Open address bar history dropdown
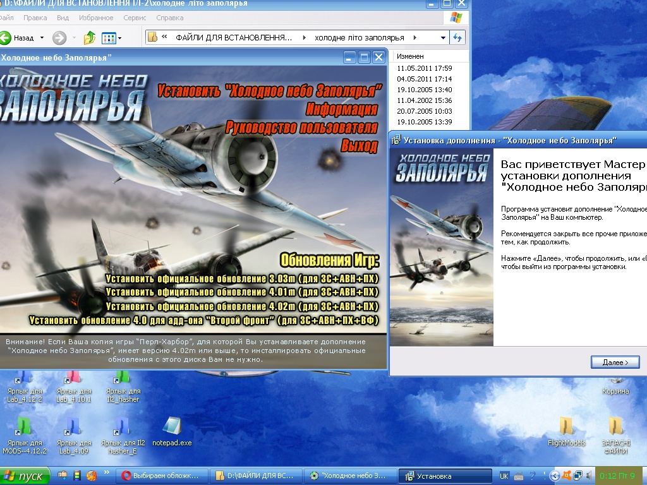647x485 pixels. coord(443,37)
